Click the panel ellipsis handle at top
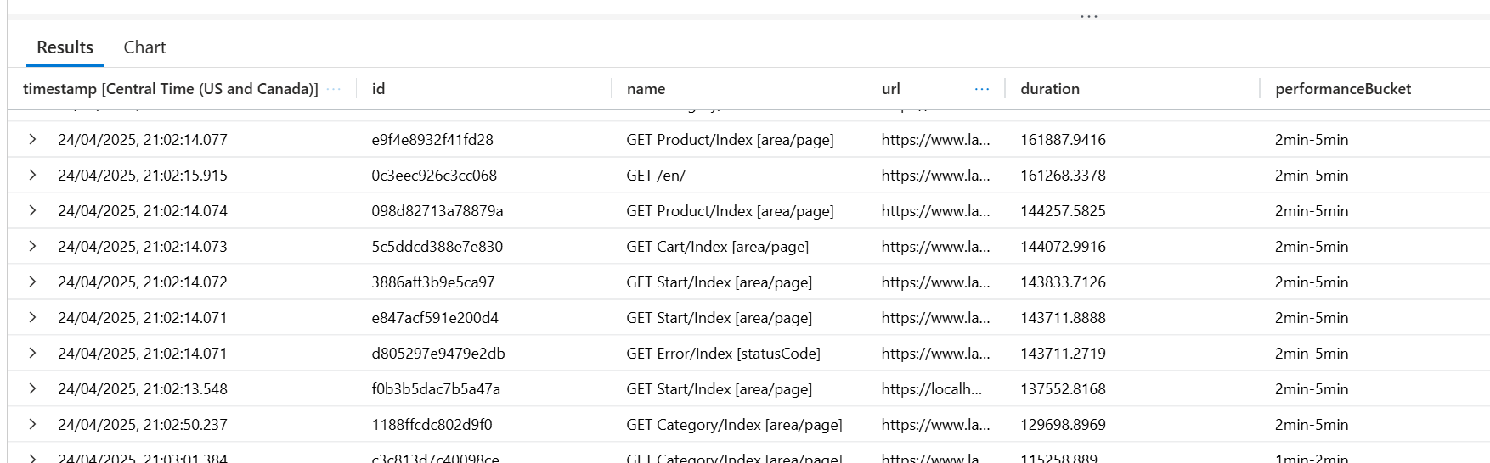Viewport: 1490px width, 463px height. click(1088, 16)
